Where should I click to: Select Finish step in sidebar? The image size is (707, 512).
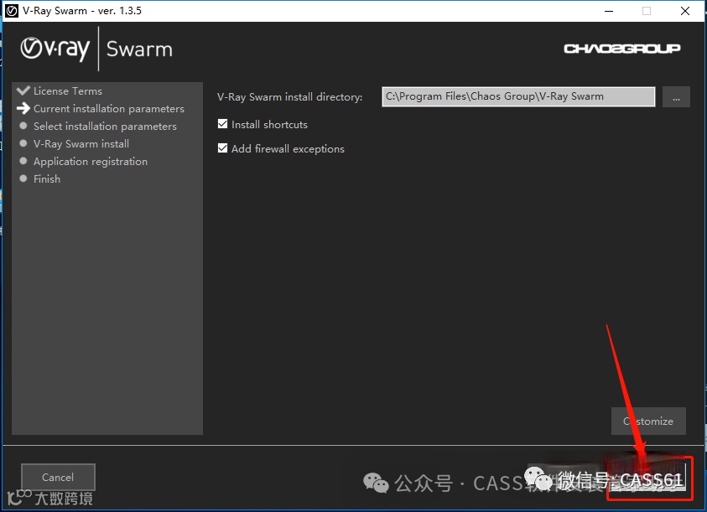46,179
